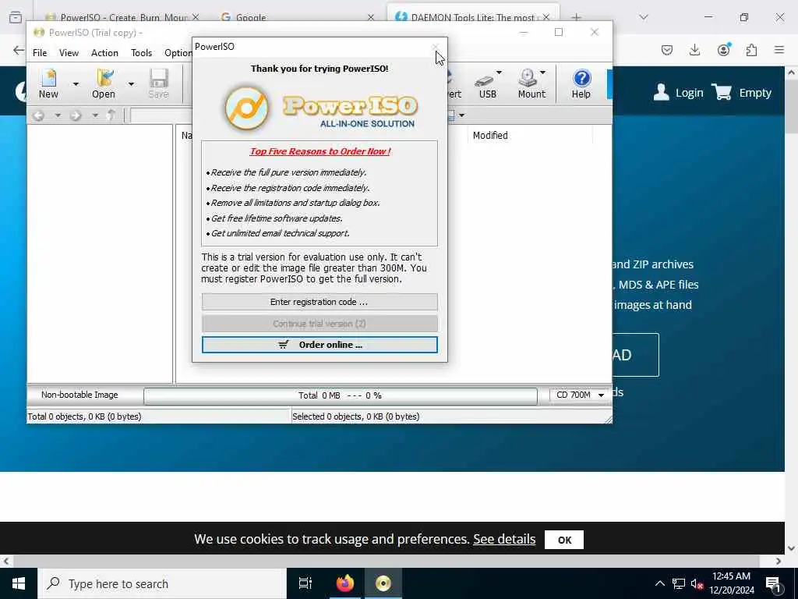Image resolution: width=798 pixels, height=599 pixels.
Task: Open the Firefox account icon
Action: click(x=723, y=50)
